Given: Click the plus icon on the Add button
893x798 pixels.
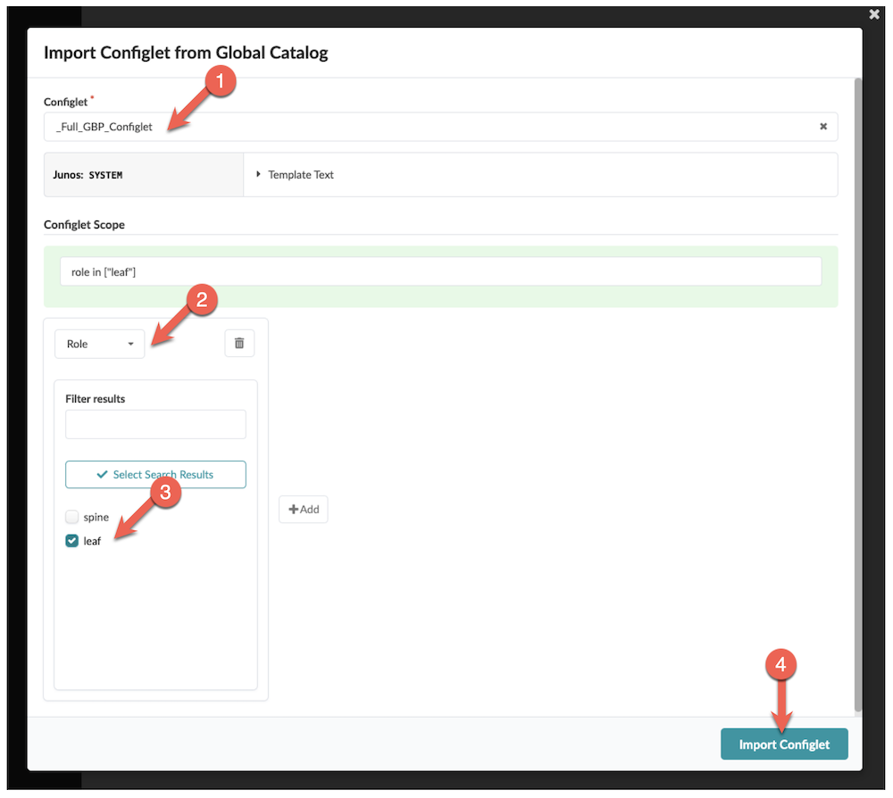Looking at the screenshot, I should point(295,509).
